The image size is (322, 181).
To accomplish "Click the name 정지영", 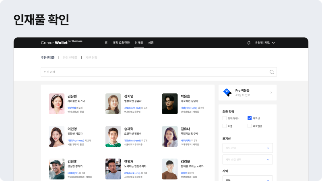I will click(x=129, y=96).
